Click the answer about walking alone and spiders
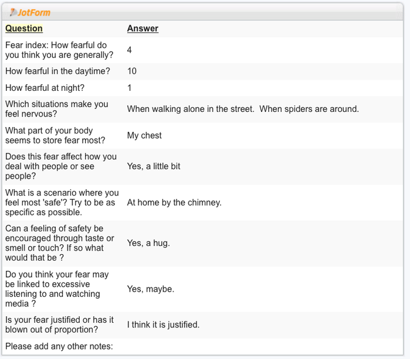This screenshot has height=359, width=410. pos(243,109)
